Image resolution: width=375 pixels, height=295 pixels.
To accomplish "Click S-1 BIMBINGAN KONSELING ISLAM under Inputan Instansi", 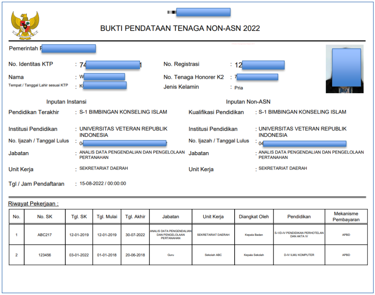I will [123, 112].
